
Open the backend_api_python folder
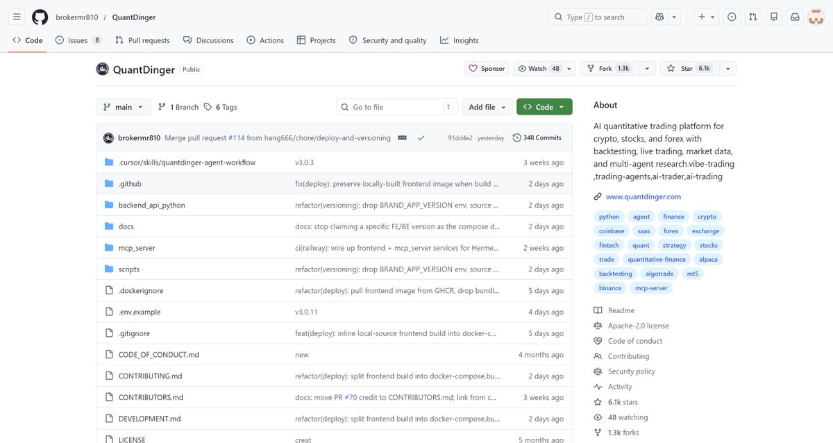(152, 206)
